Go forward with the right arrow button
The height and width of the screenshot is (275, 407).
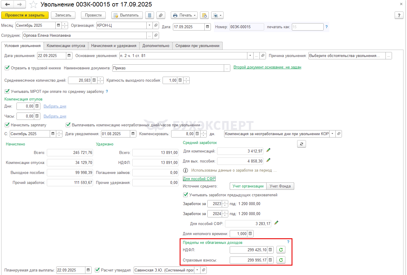point(19,4)
